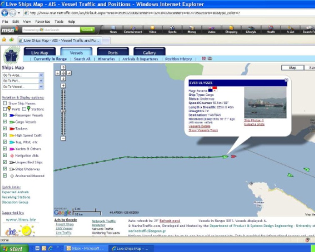Click the Favorites star icon
Screen dimensions: 315x252
tap(4, 40)
